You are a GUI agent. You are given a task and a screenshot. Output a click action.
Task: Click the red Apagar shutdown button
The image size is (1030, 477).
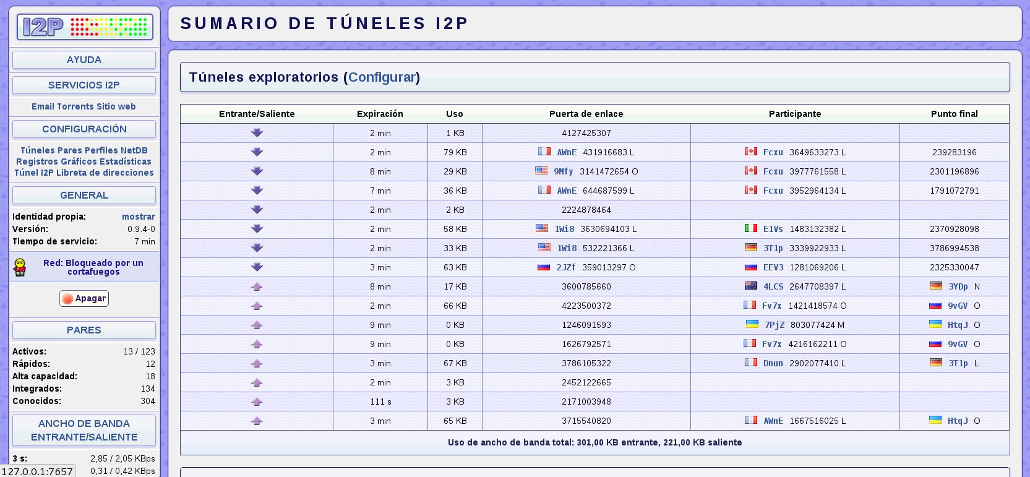point(84,298)
